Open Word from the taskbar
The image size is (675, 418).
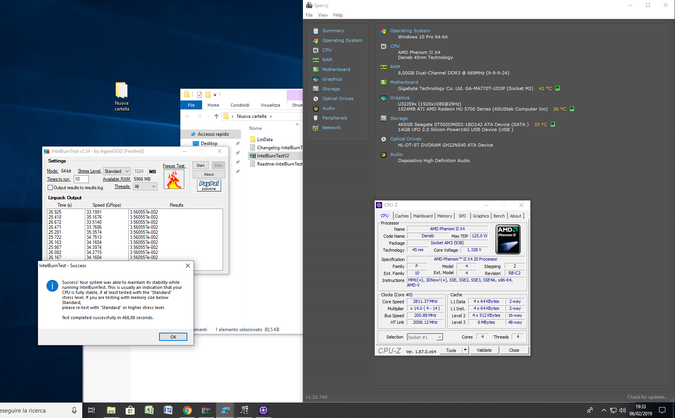click(168, 410)
